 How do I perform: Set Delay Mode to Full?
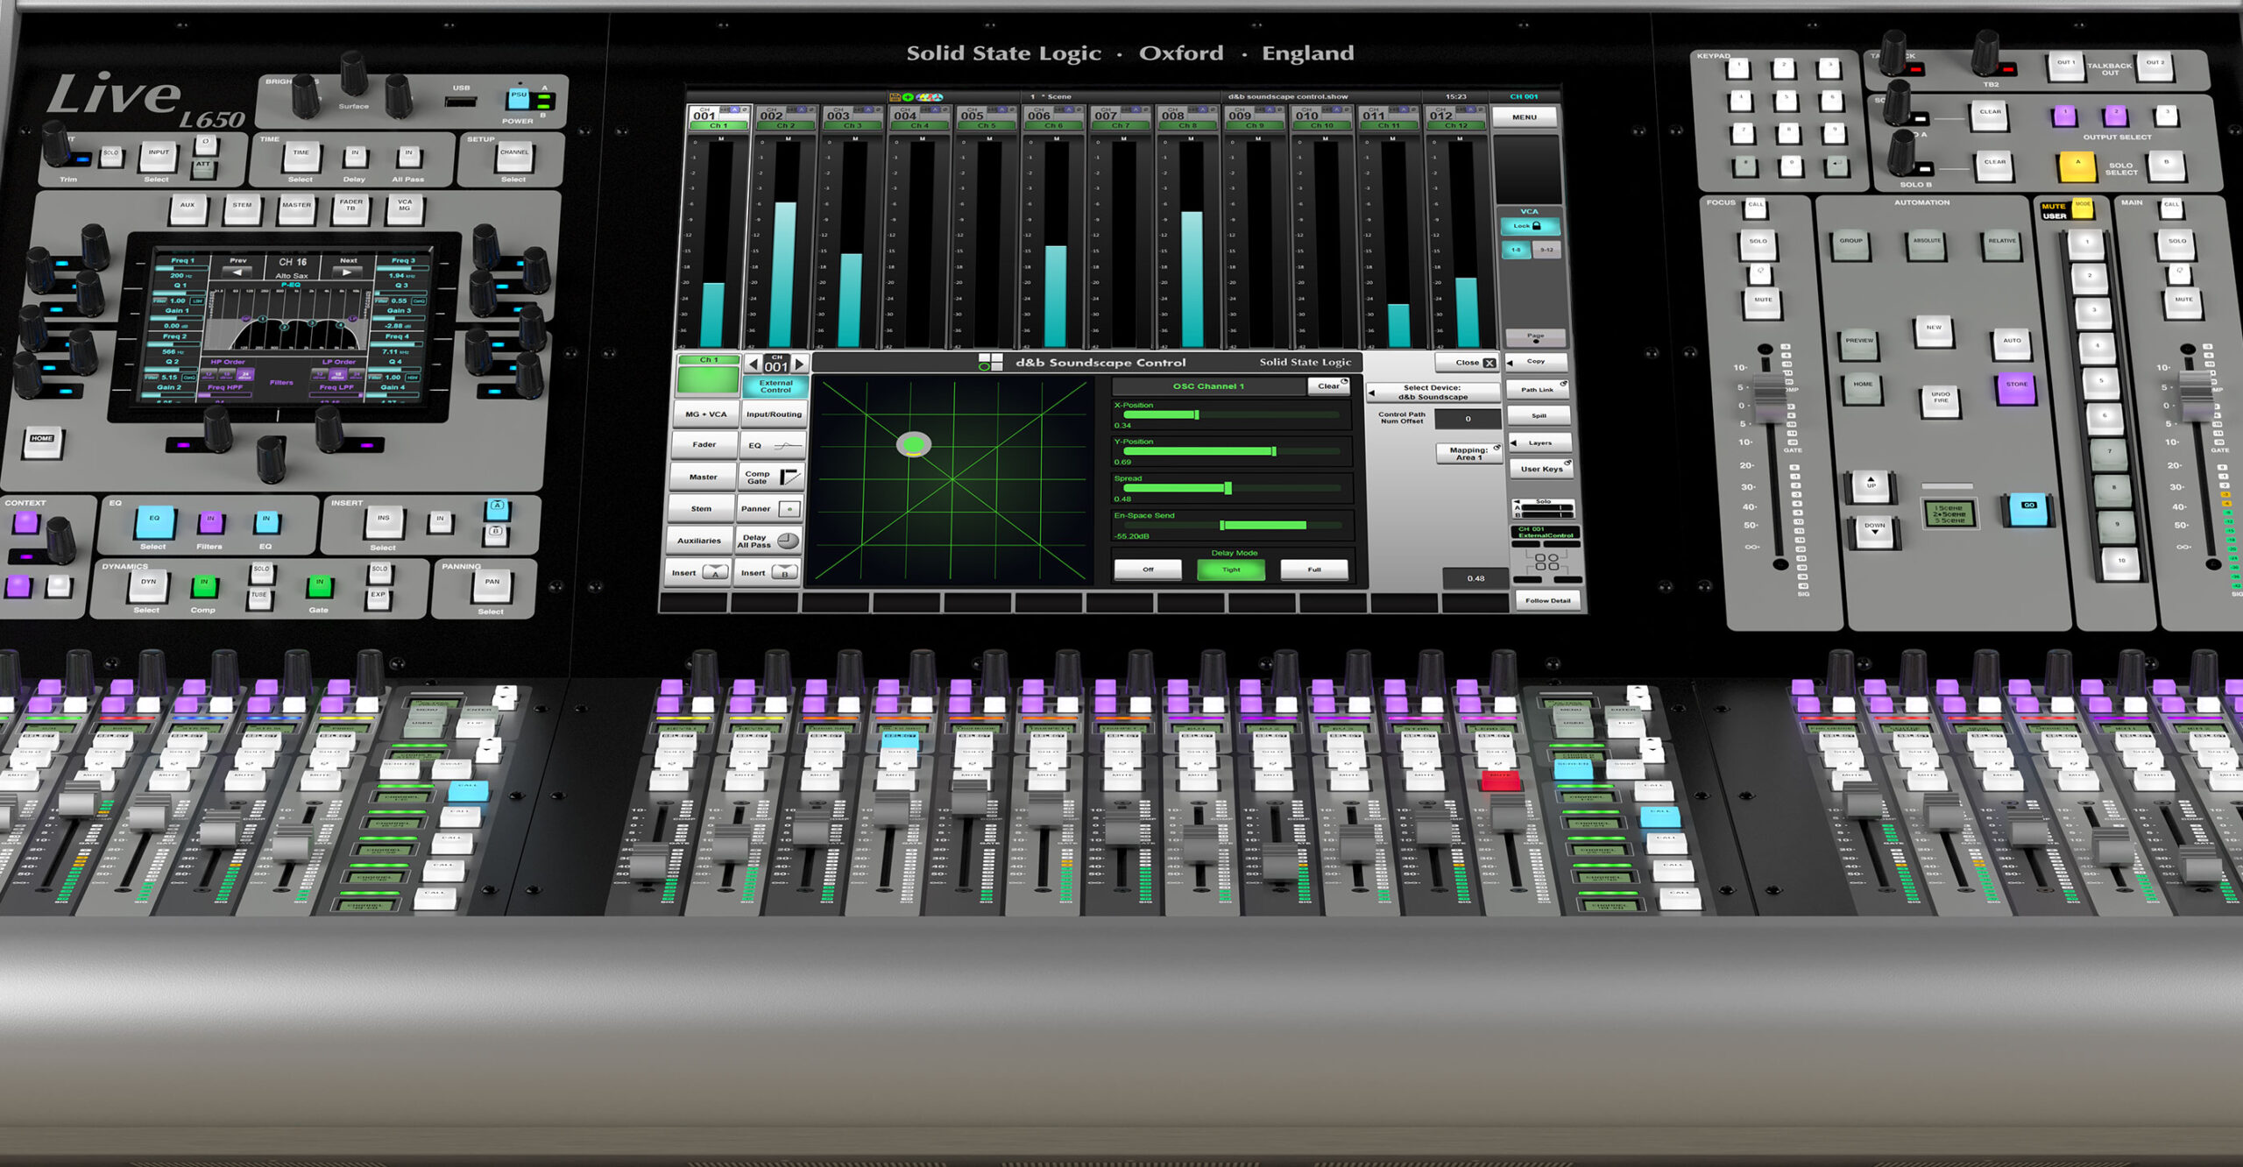(1313, 569)
